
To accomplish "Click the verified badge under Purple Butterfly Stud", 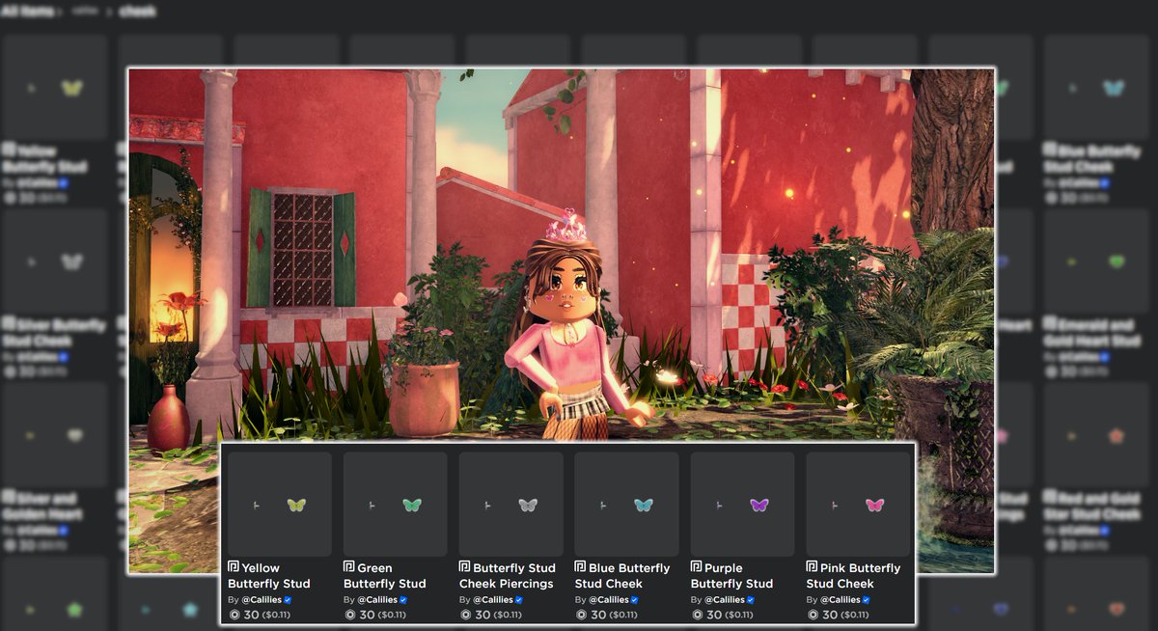I will tap(752, 600).
